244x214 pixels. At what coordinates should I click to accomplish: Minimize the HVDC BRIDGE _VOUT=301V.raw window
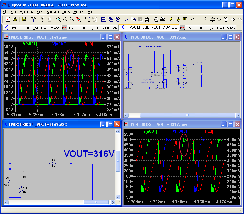coord(223,124)
